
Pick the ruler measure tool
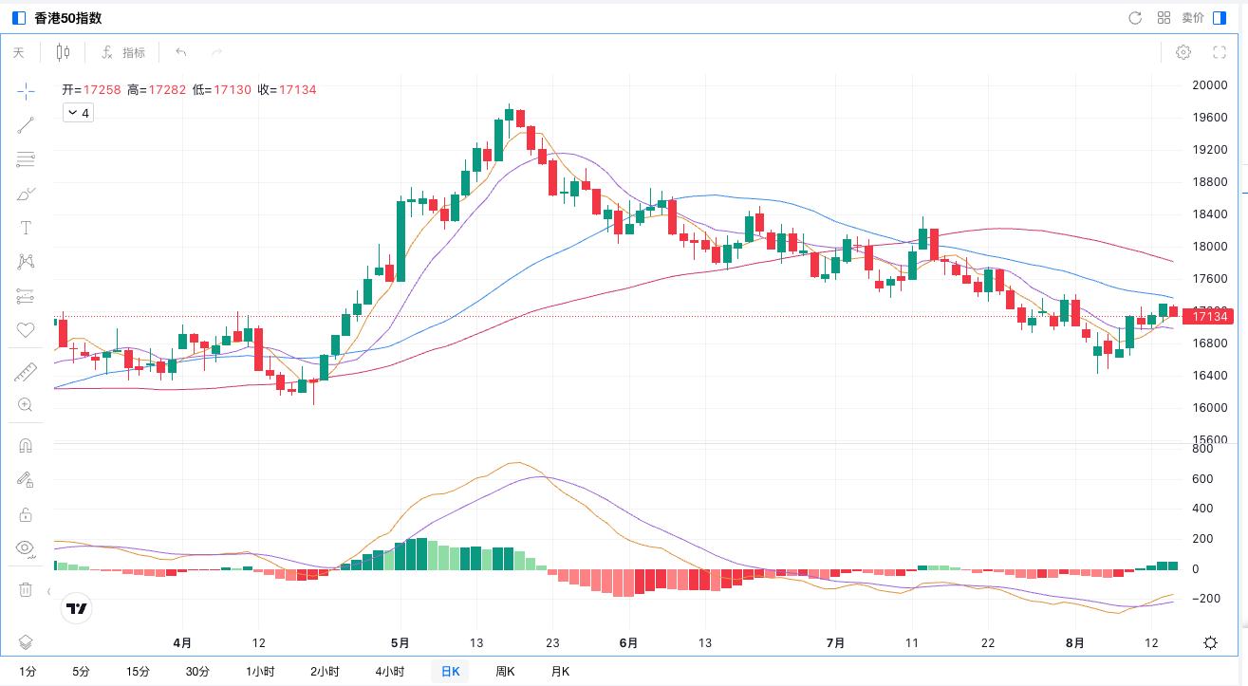(x=26, y=372)
